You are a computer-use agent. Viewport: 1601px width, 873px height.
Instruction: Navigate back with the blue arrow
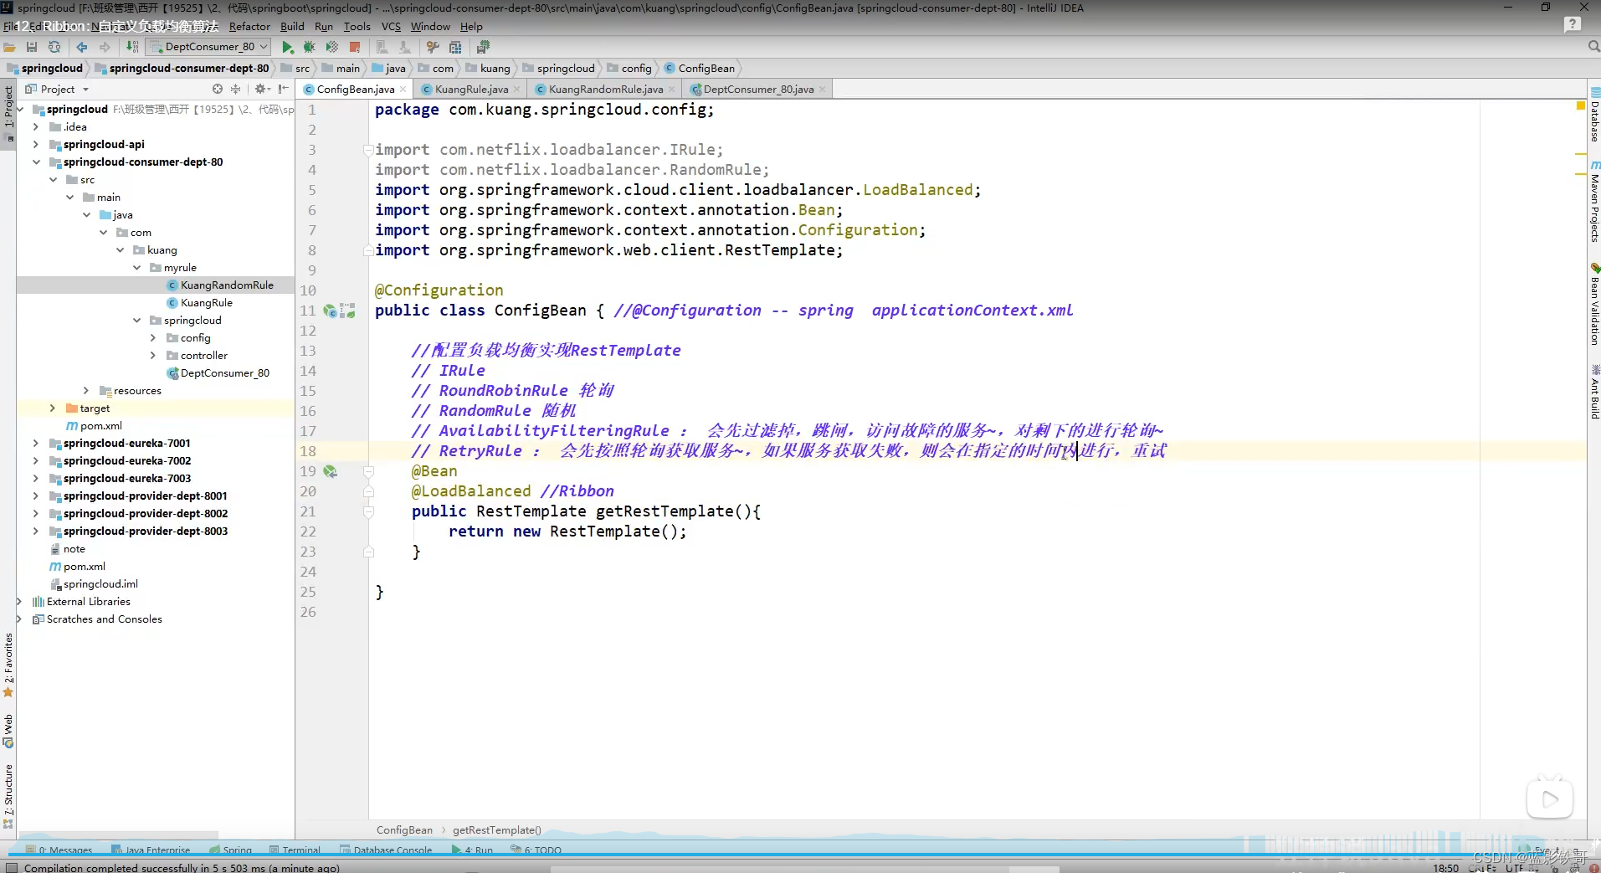(x=82, y=47)
